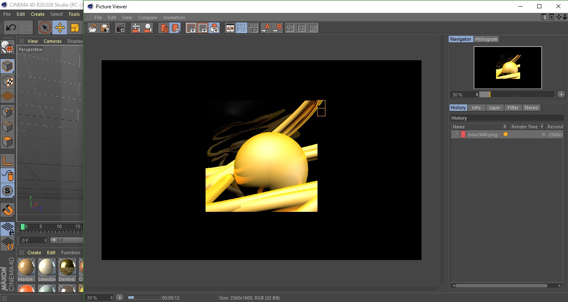568x302 pixels.
Task: Select the Move tool in main toolbar
Action: tap(60, 28)
